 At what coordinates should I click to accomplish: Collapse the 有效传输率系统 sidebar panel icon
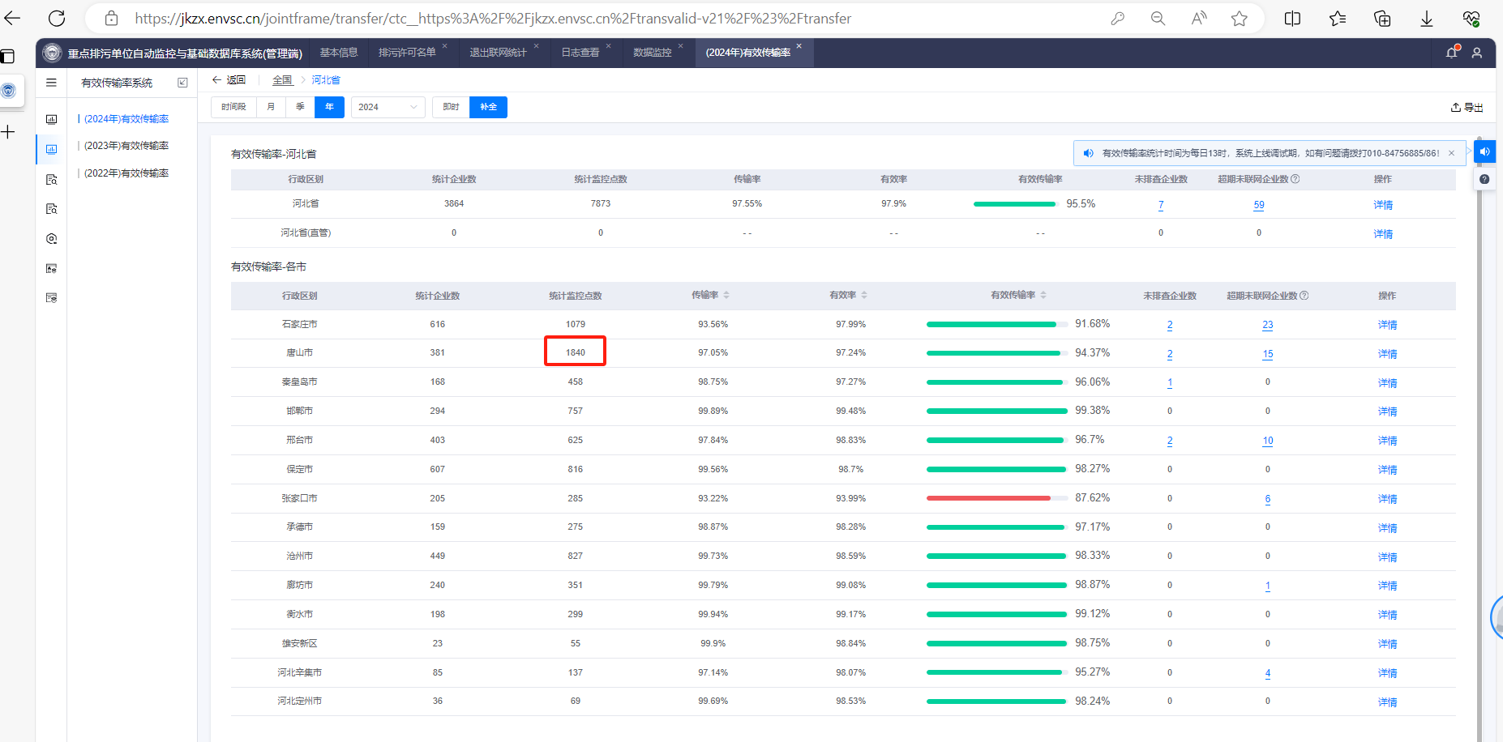click(182, 83)
